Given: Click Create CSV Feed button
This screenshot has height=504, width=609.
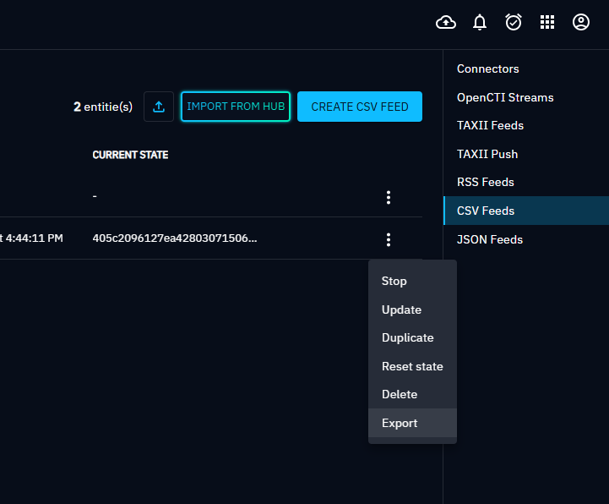Looking at the screenshot, I should (360, 107).
